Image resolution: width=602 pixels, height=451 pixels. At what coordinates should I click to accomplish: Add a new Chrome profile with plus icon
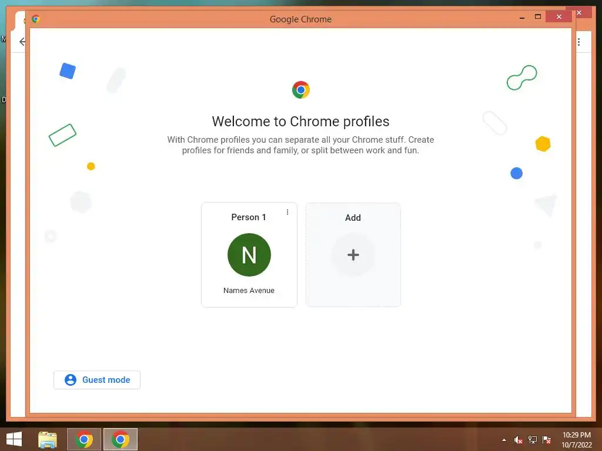click(353, 255)
